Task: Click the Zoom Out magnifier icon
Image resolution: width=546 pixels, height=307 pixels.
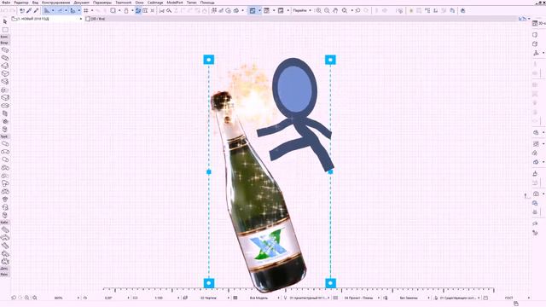Action: coord(327,11)
